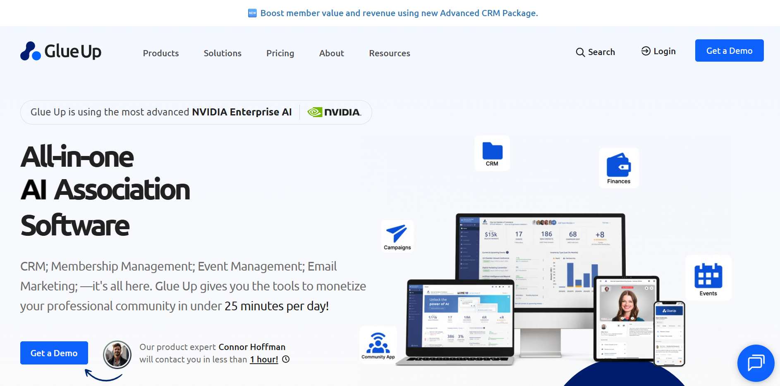The height and width of the screenshot is (386, 780).
Task: Open the Finances wallet icon
Action: click(619, 165)
